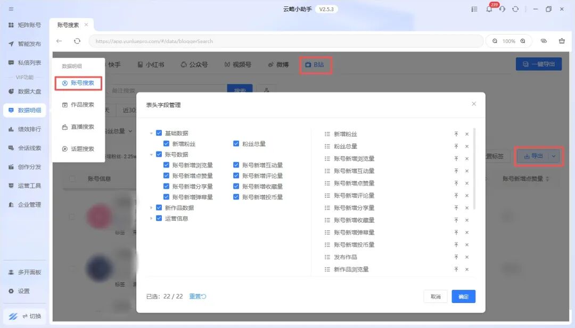Switch to the B站 platform tab
This screenshot has height=328, width=575.
coord(315,65)
